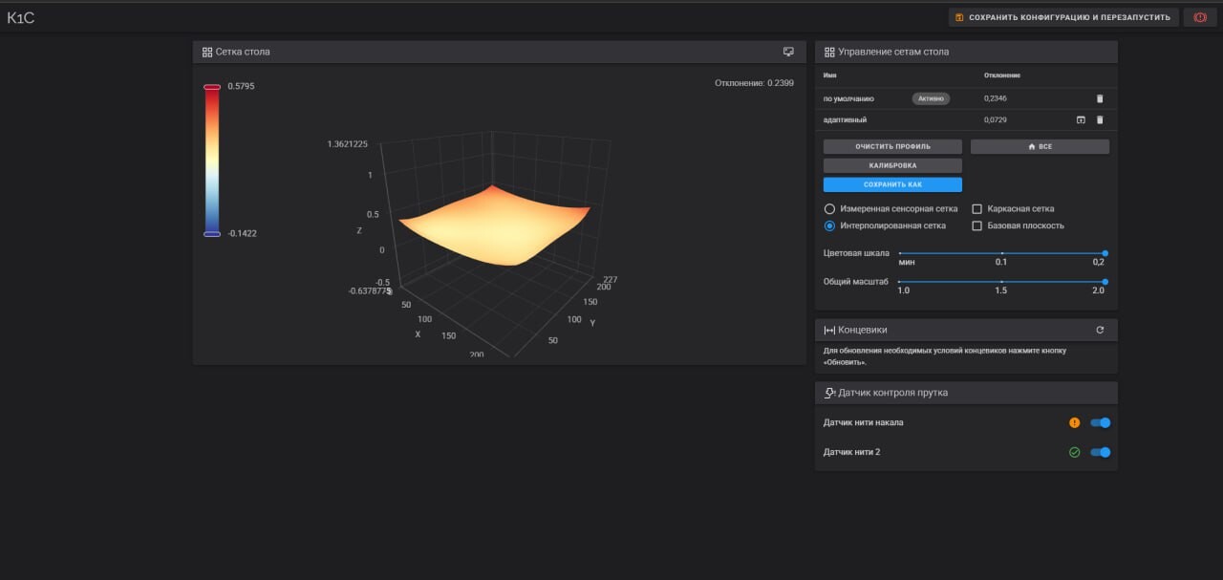Select Измеренная сенсорная сетка radio button
This screenshot has height=580, width=1223.
pos(829,208)
